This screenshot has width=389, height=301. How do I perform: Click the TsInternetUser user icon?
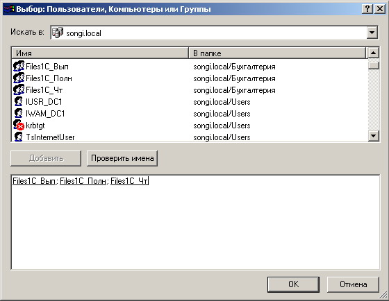(x=19, y=137)
